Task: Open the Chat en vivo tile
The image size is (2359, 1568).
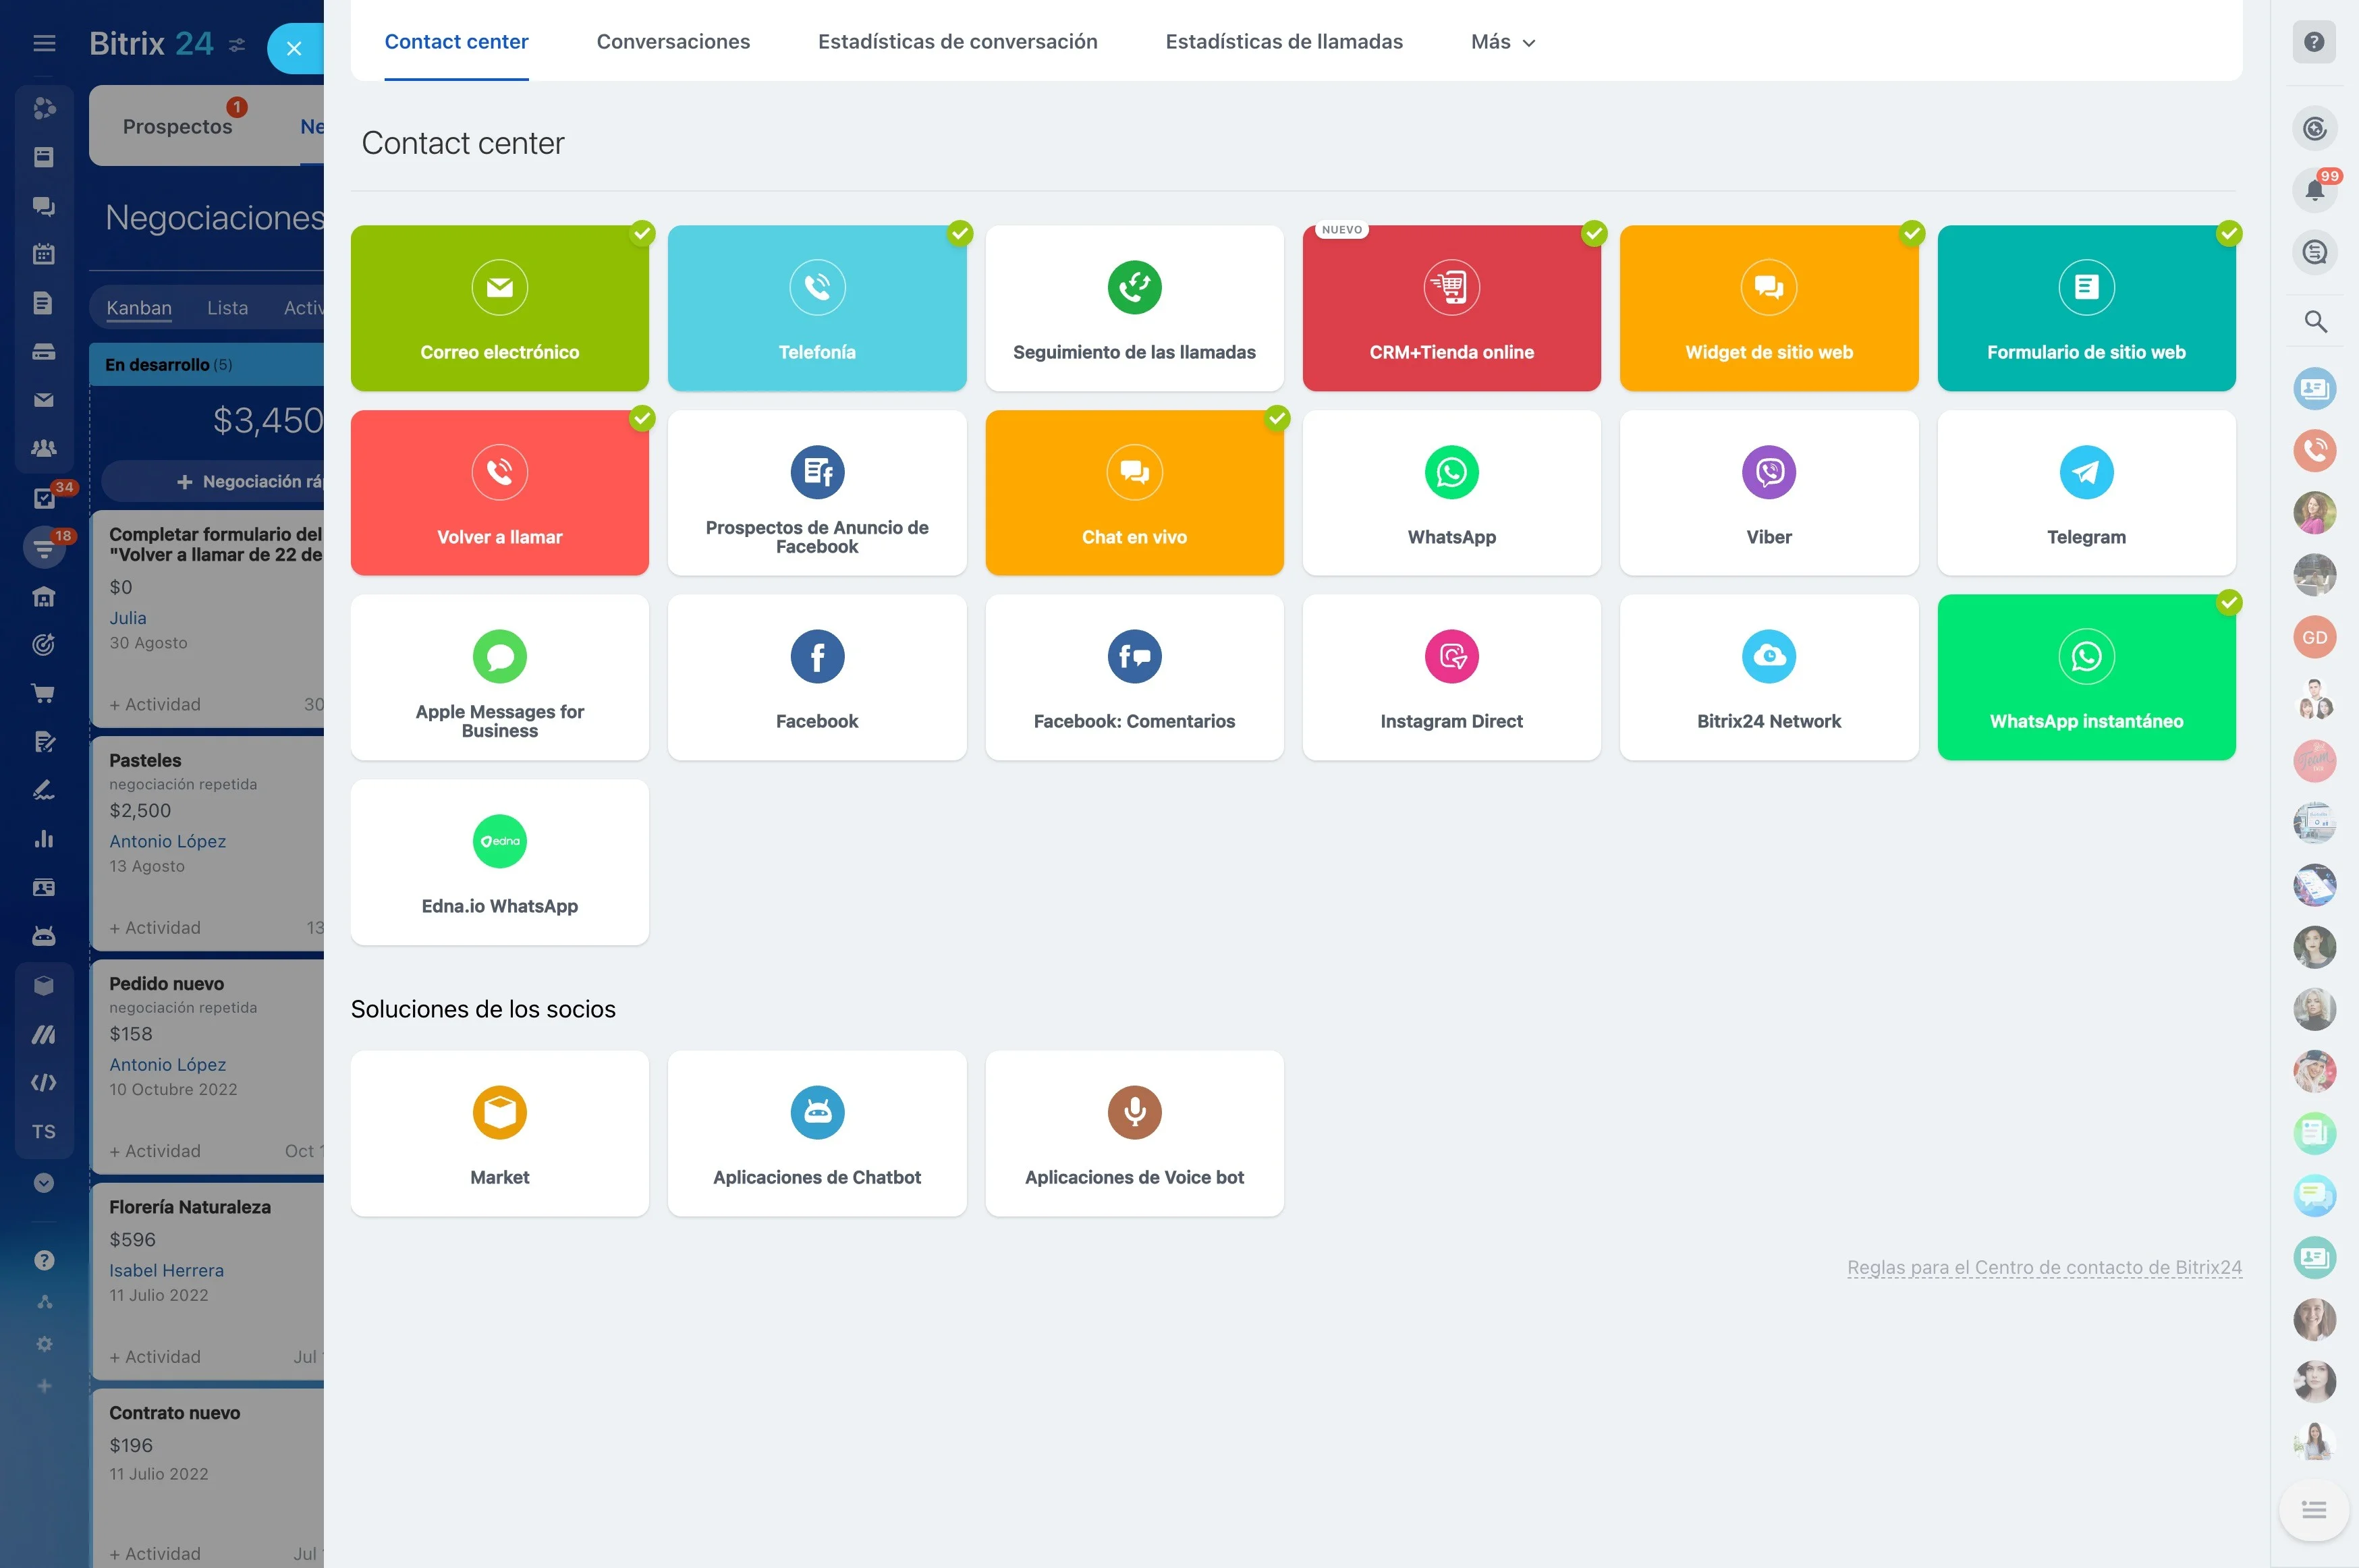Action: [x=1134, y=493]
